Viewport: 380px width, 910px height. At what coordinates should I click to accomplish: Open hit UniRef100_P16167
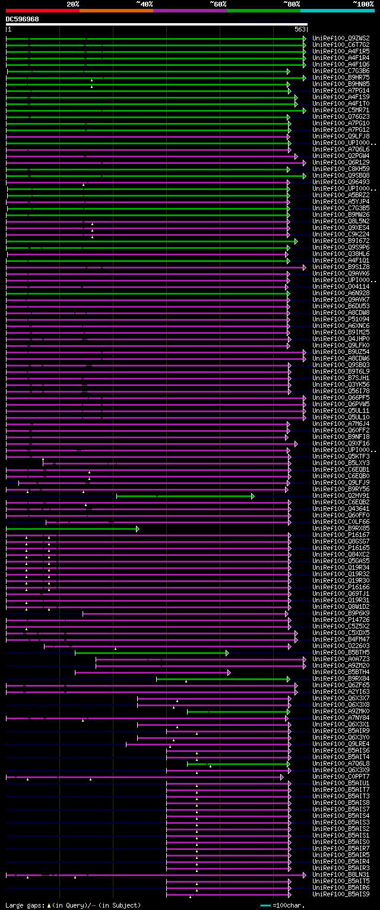tap(341, 535)
